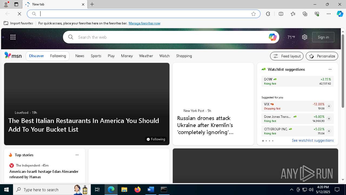Open the Extensions icon
The image size is (346, 195).
click(x=268, y=14)
